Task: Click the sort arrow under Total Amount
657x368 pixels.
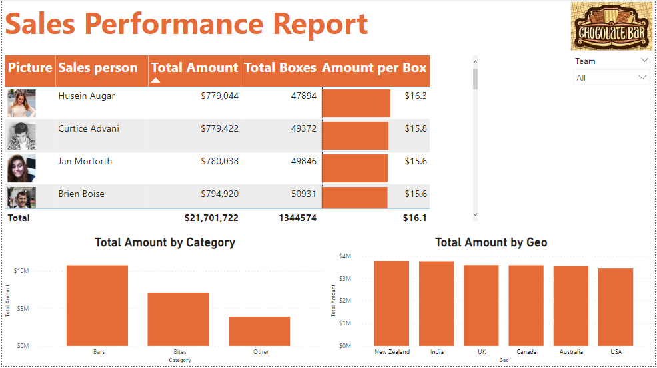Action: [x=156, y=81]
